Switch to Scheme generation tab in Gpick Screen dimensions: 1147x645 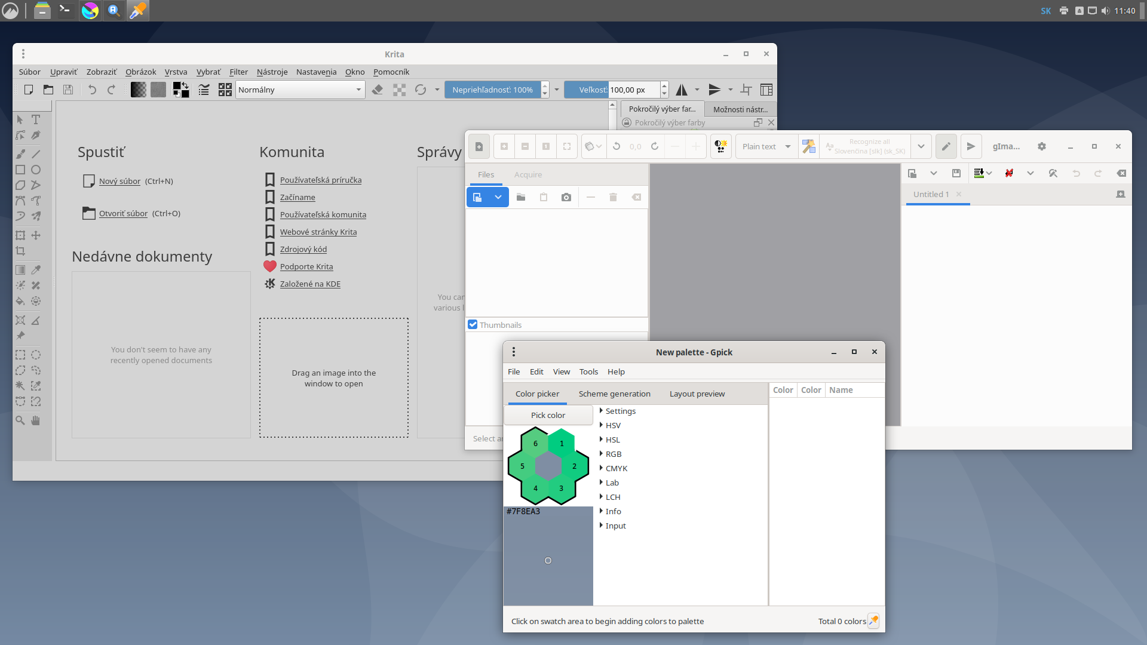(614, 394)
